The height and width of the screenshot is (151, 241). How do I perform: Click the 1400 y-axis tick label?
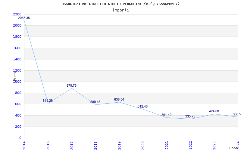click(x=17, y=59)
